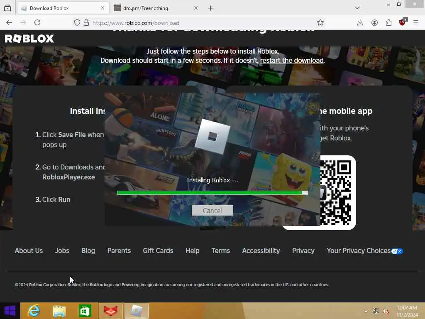Open the Firefox account icon
The height and width of the screenshot is (319, 425).
tap(375, 23)
